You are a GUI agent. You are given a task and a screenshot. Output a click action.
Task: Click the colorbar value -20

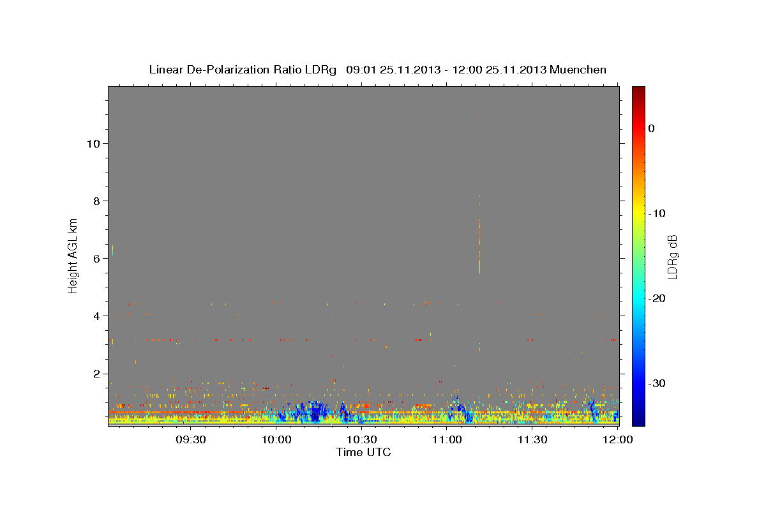(656, 298)
